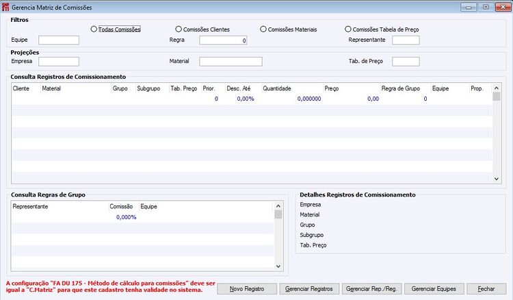The width and height of the screenshot is (513, 300).
Task: Focus the Material text field
Action: click(231, 62)
